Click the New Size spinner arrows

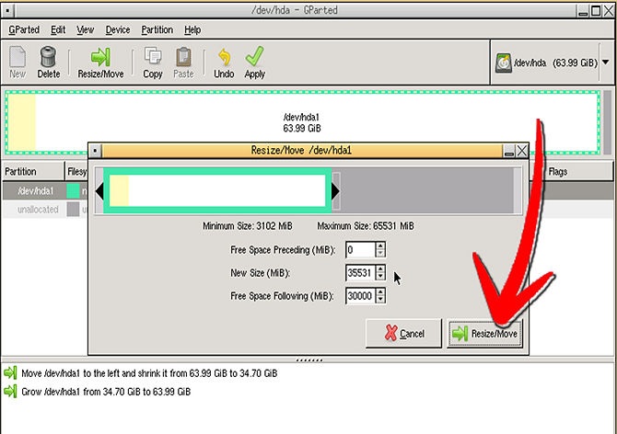point(380,272)
